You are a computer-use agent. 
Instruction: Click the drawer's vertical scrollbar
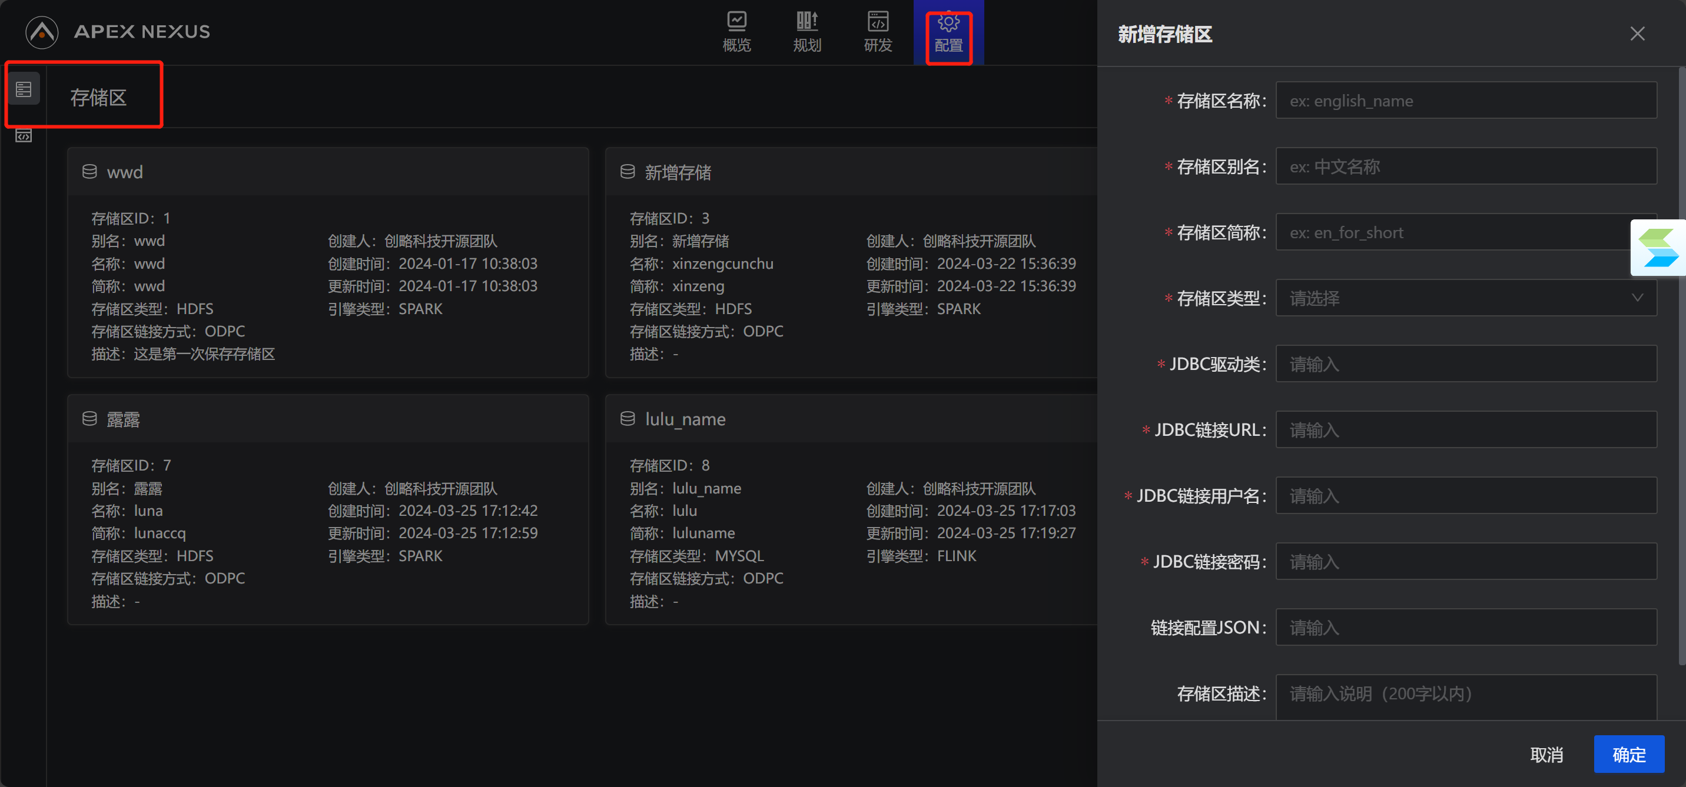click(x=1681, y=366)
